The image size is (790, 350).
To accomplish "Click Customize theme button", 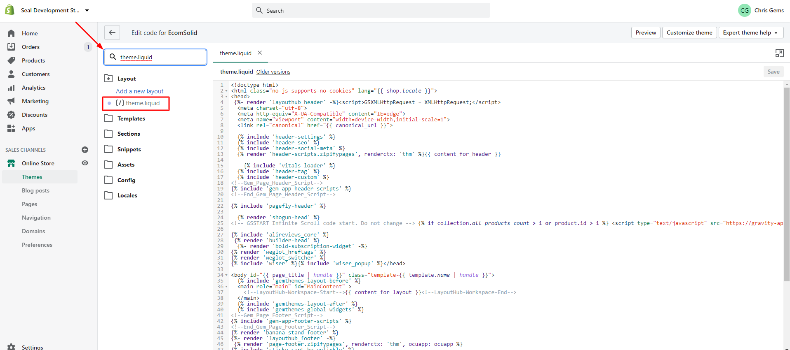I will point(689,32).
